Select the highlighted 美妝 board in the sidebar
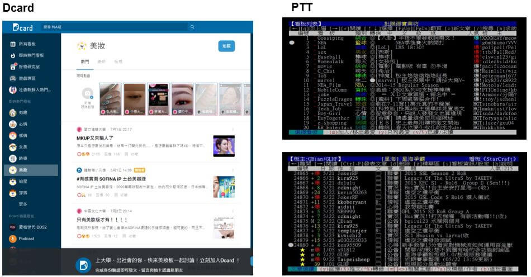Screen dimensions: 531x277 pos(31,170)
